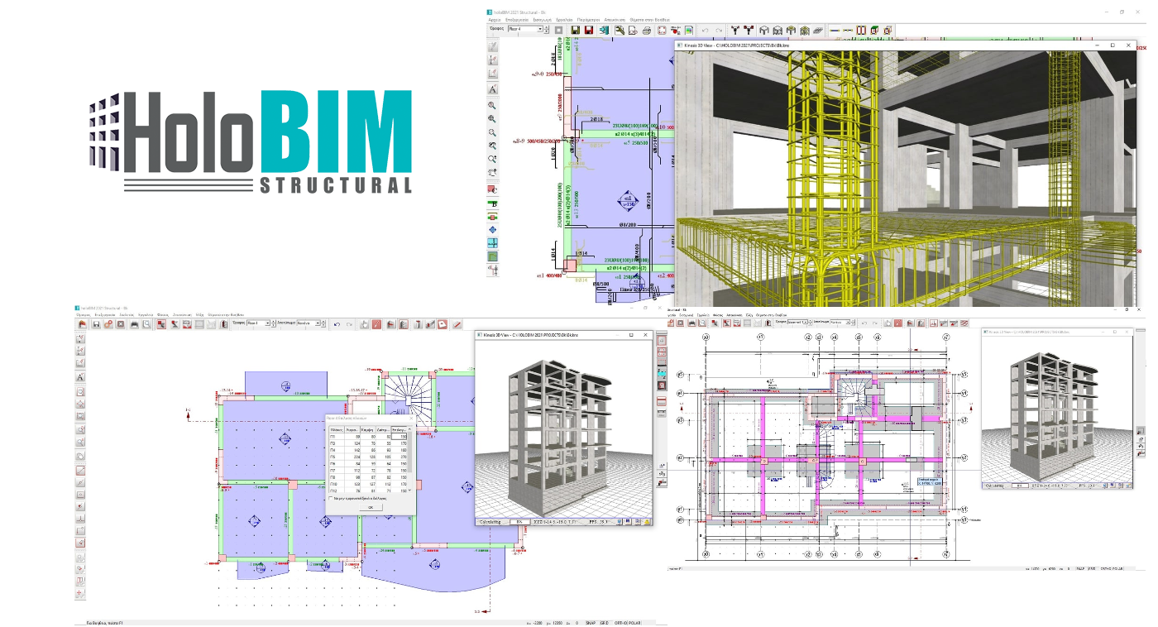Open the floor dropdown in bottom-right window toolbar

pos(798,323)
